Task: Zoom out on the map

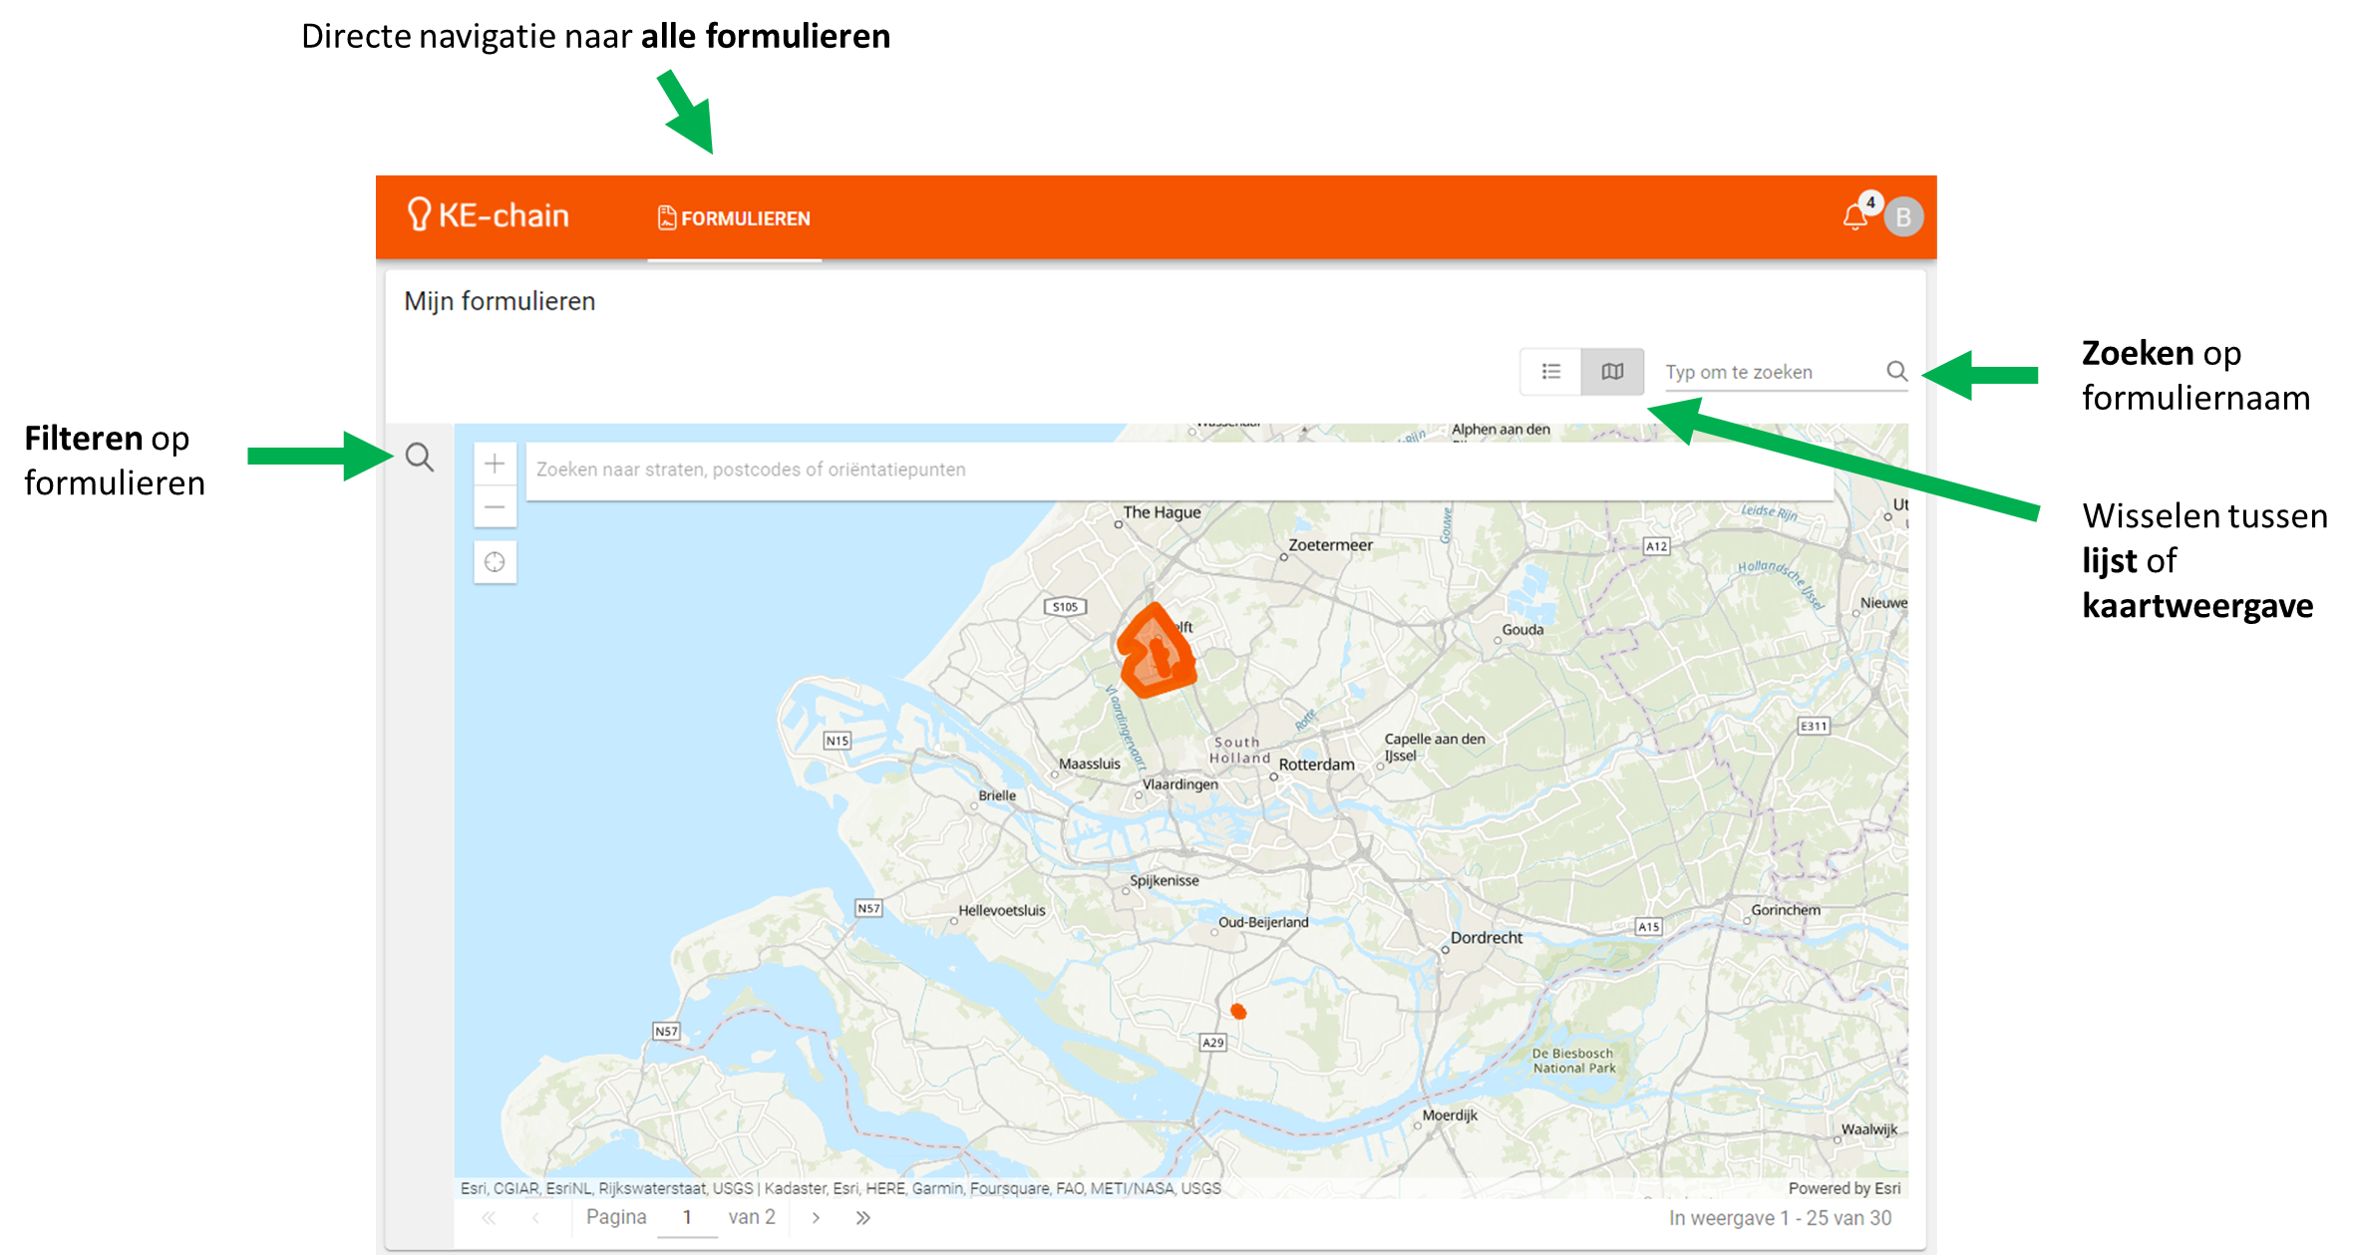Action: pyautogui.click(x=495, y=506)
